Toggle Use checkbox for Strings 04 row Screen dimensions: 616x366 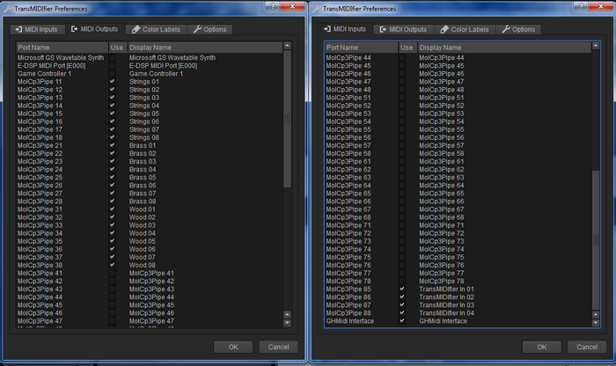pos(113,106)
